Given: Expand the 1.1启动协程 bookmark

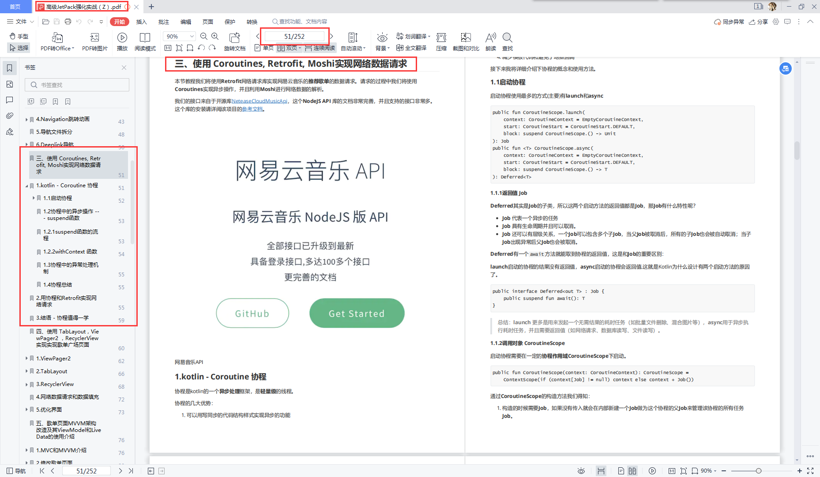Looking at the screenshot, I should click(34, 198).
